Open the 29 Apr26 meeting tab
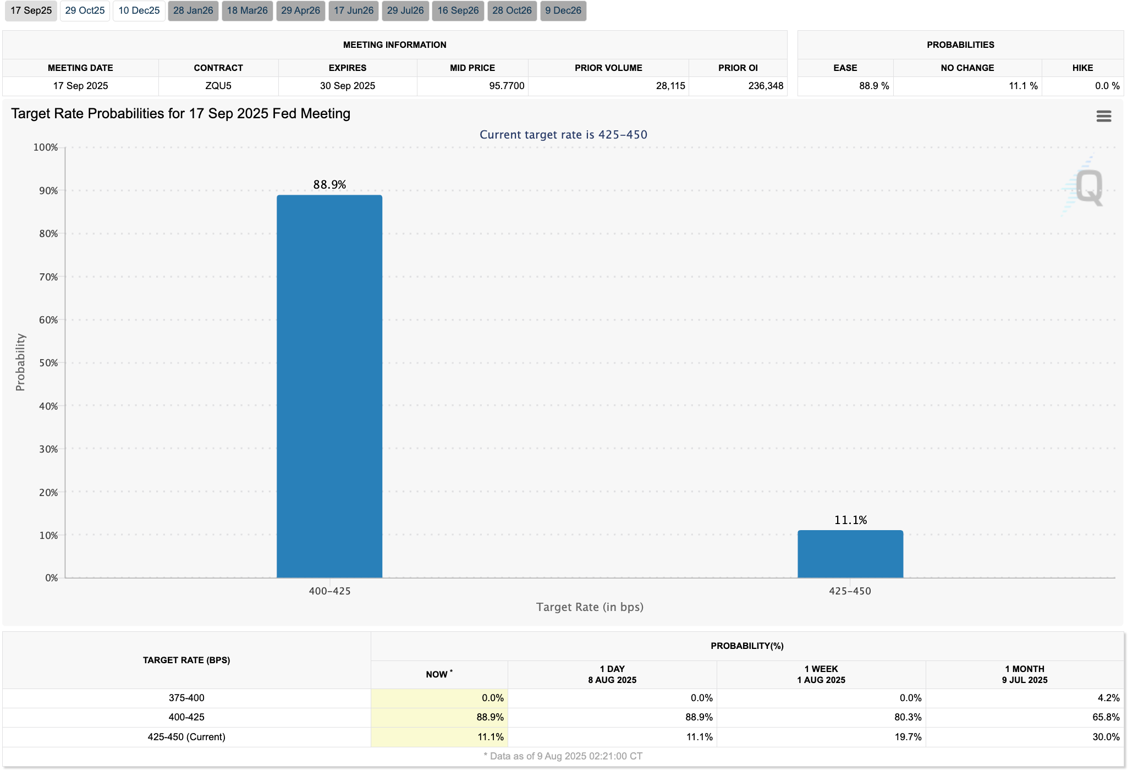The image size is (1133, 771). (x=300, y=10)
